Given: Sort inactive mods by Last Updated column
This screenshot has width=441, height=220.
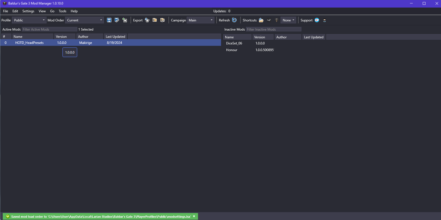Looking at the screenshot, I should (x=314, y=37).
